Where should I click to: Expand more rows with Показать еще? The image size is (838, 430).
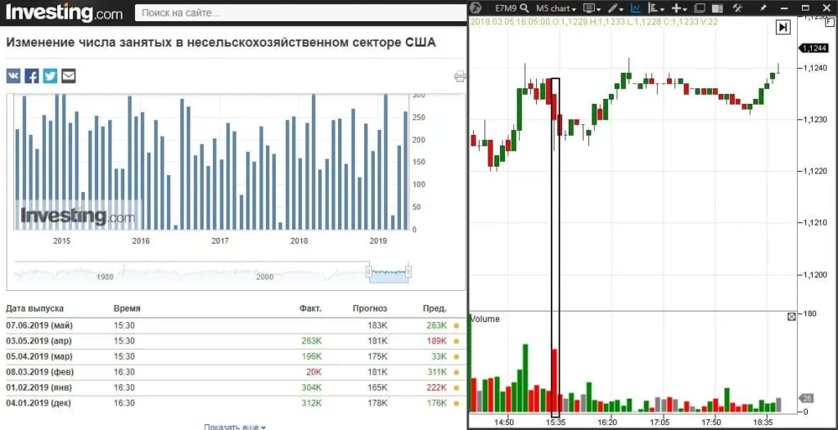pyautogui.click(x=235, y=427)
